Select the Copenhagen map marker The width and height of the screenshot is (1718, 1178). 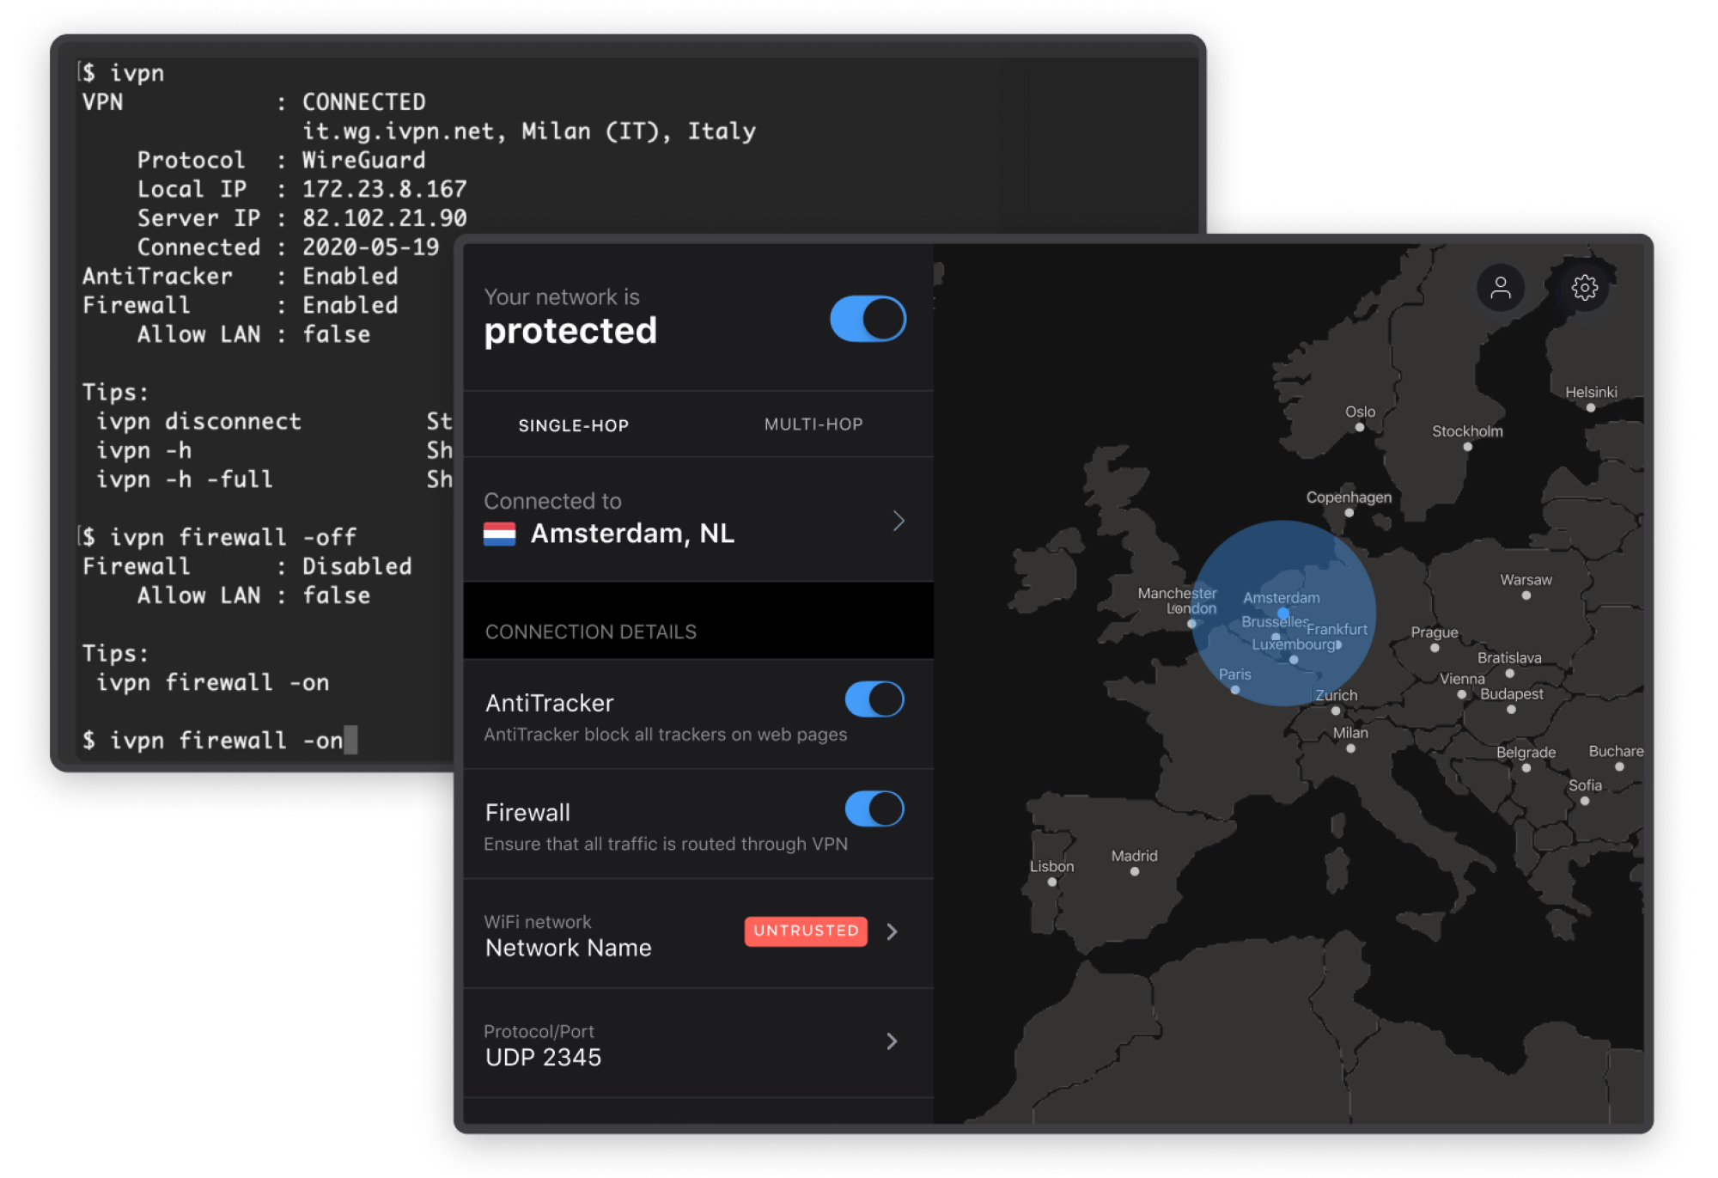pos(1349,513)
